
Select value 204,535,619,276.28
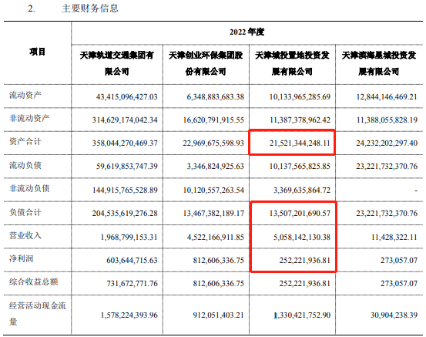pos(125,214)
